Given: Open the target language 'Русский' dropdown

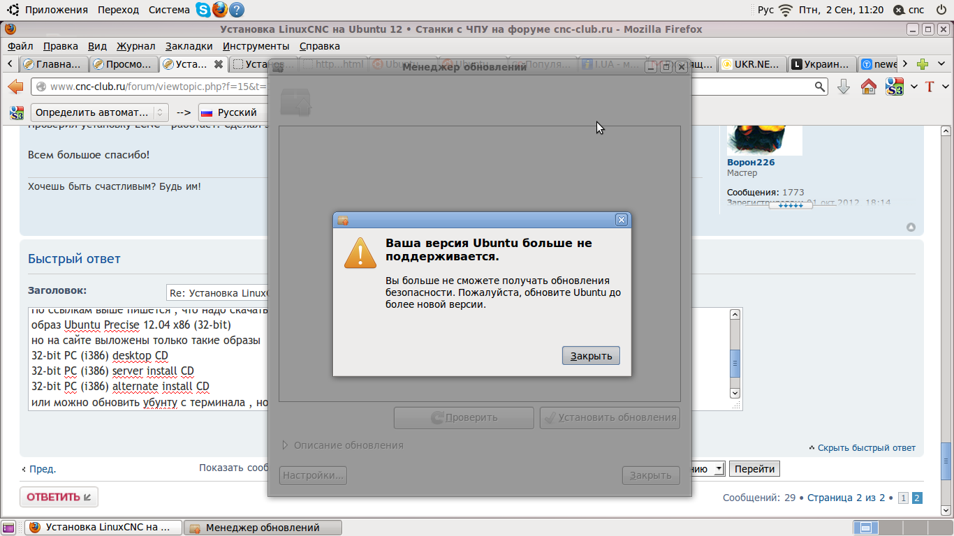Looking at the screenshot, I should [234, 112].
